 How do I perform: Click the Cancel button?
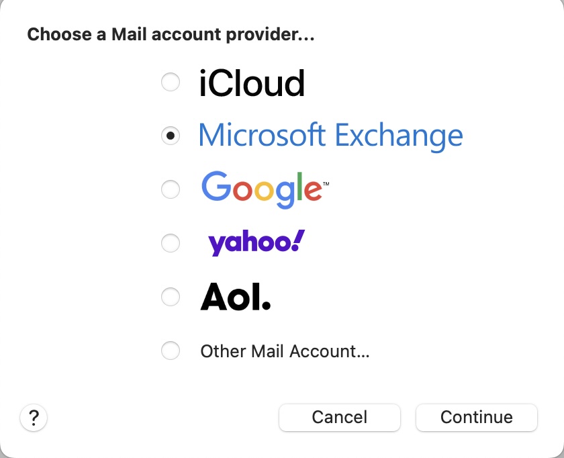340,417
